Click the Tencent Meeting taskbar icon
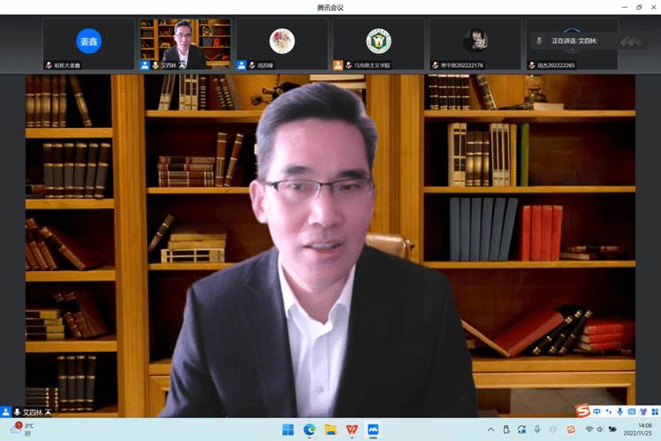This screenshot has height=441, width=661. click(x=373, y=430)
